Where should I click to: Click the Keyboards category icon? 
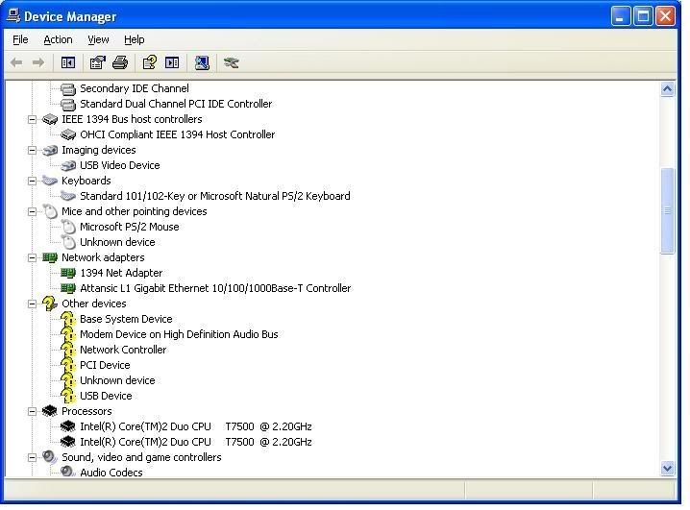click(x=50, y=181)
